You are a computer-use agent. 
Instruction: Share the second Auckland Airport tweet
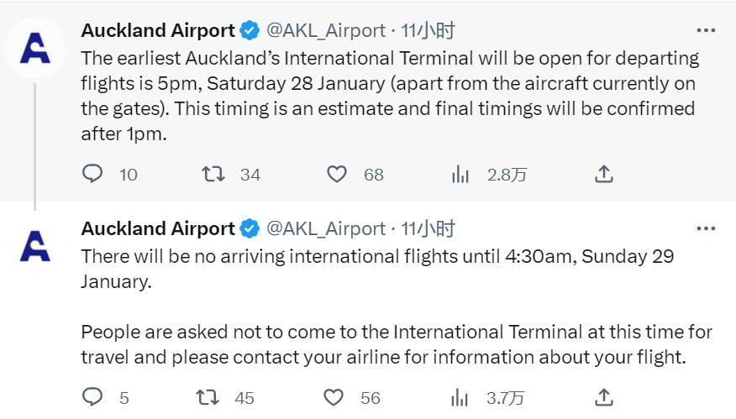603,397
